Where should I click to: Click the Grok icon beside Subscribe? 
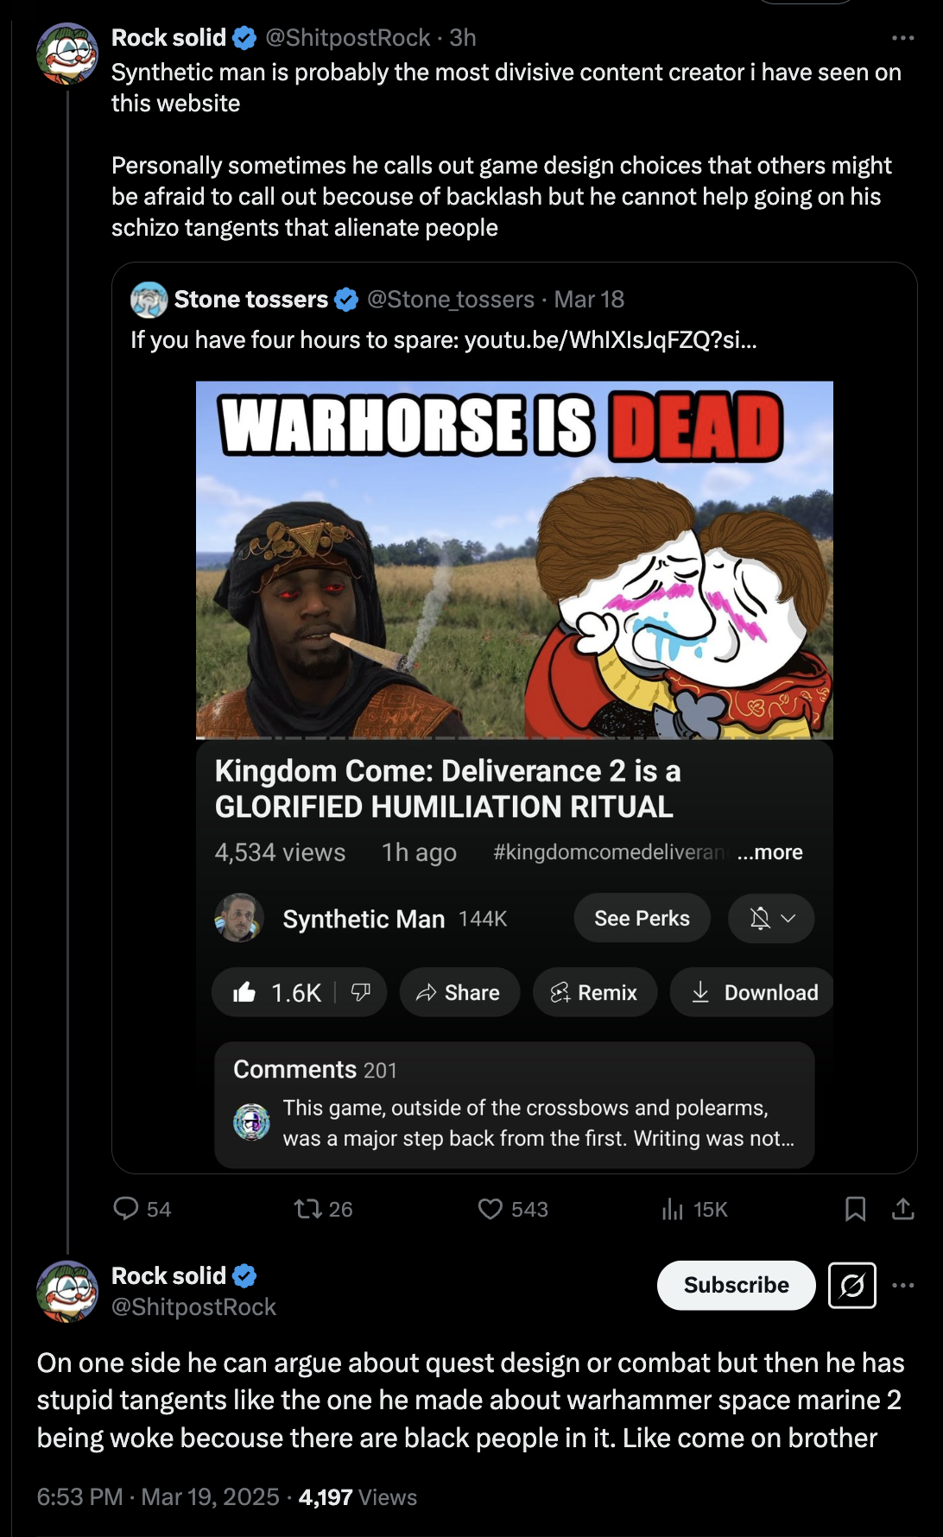[852, 1285]
